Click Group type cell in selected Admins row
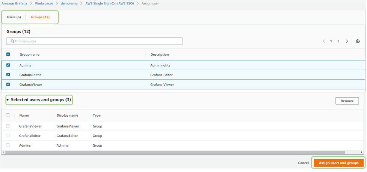367x172 pixels. click(97, 145)
